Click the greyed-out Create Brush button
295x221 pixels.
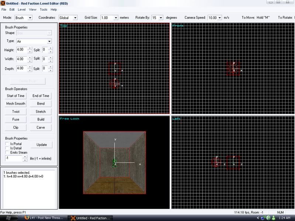pyautogui.click(x=28, y=81)
